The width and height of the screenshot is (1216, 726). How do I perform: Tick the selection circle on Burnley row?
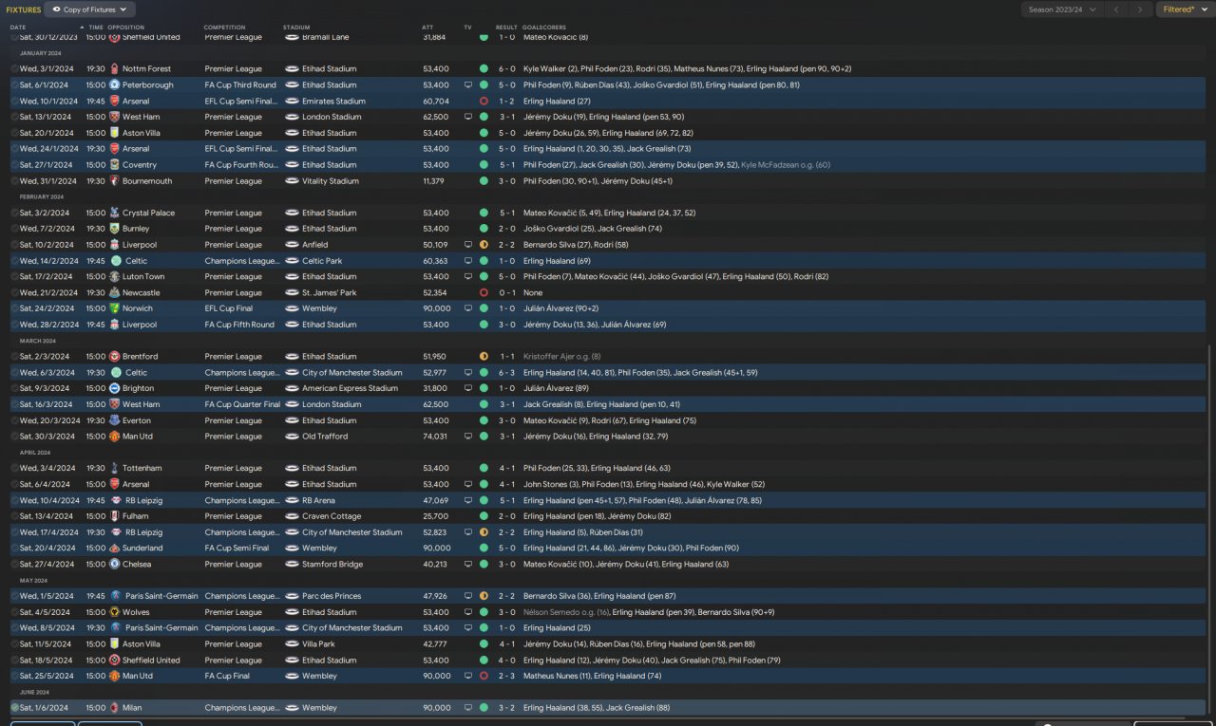(x=14, y=229)
